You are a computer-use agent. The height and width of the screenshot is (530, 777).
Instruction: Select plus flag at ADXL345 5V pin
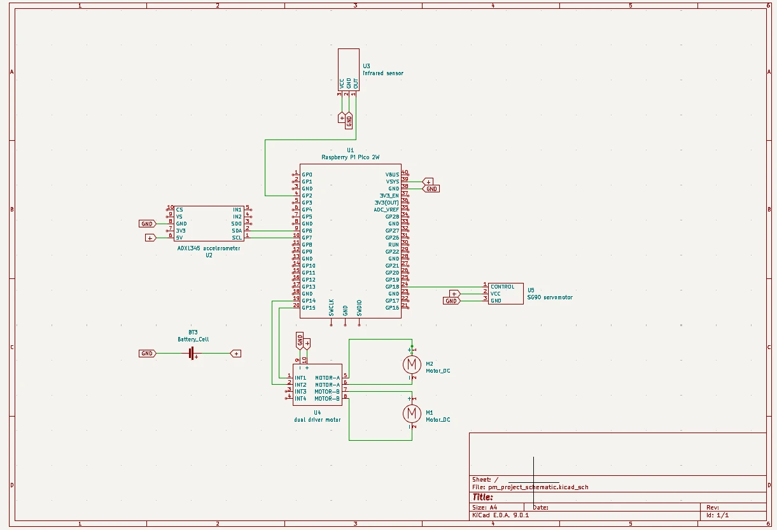[150, 238]
